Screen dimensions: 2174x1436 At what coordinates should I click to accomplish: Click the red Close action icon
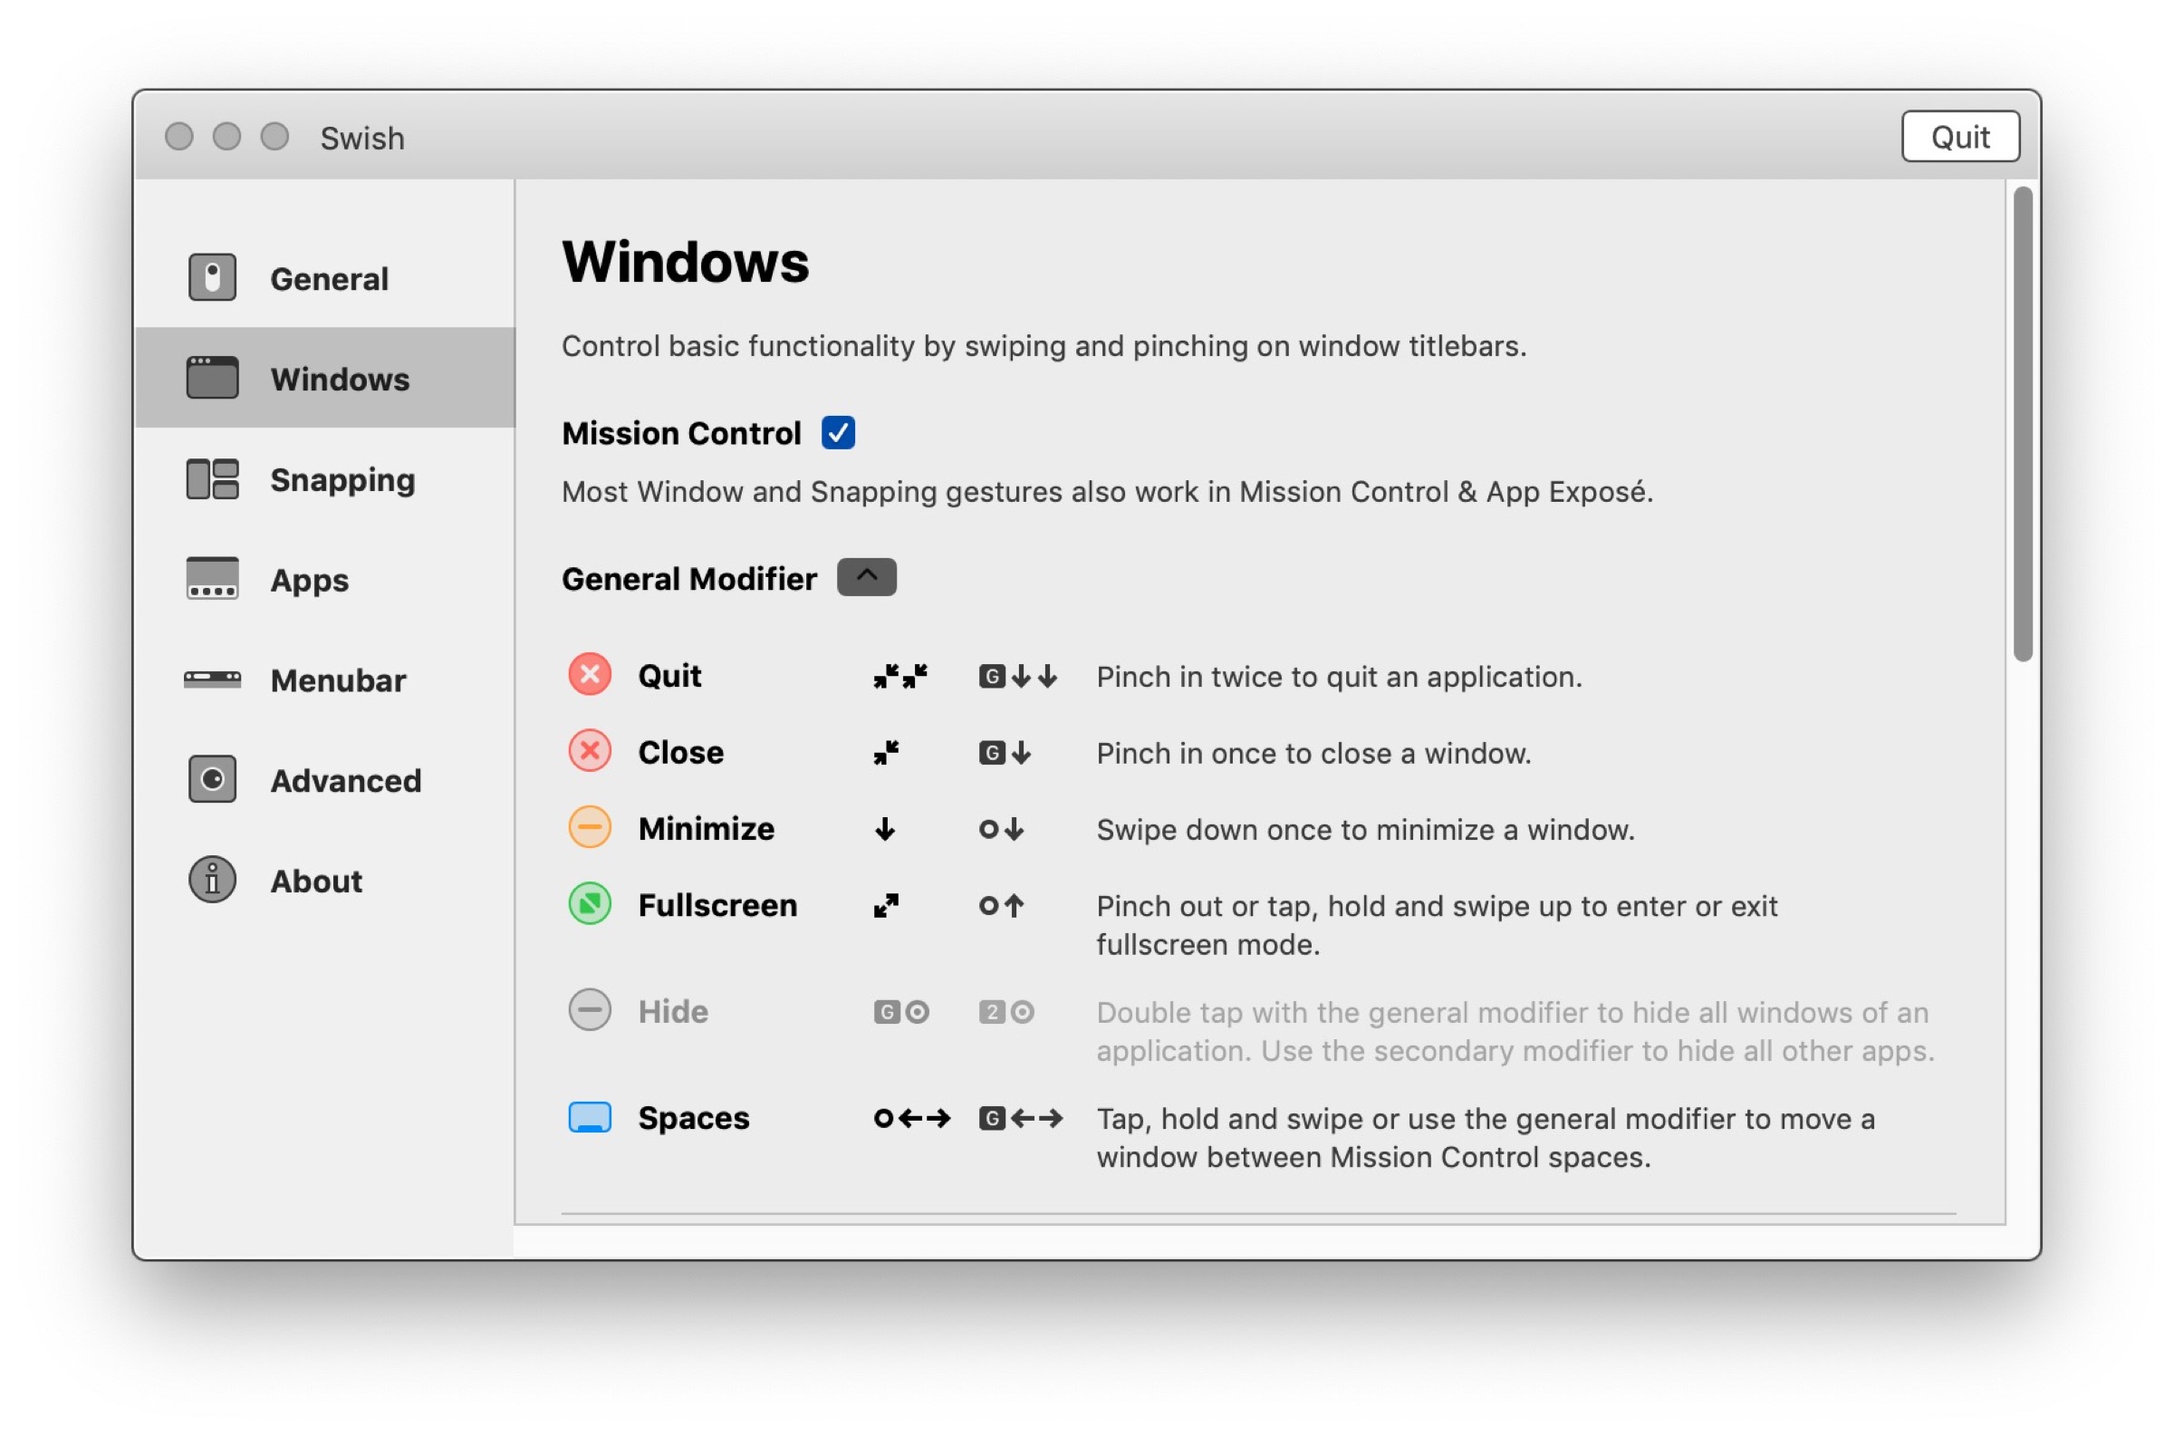[x=590, y=752]
